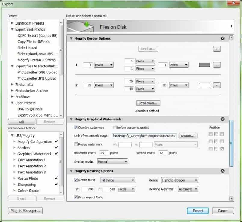Screen dimensions: 242x222
Task: Uncheck Keep Aspect Ratio option
Action: 76,197
